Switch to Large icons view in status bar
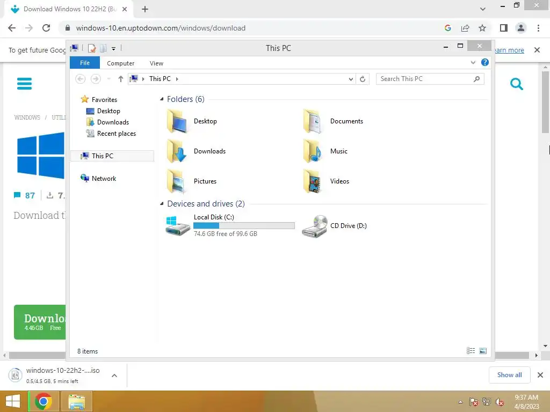 point(483,351)
